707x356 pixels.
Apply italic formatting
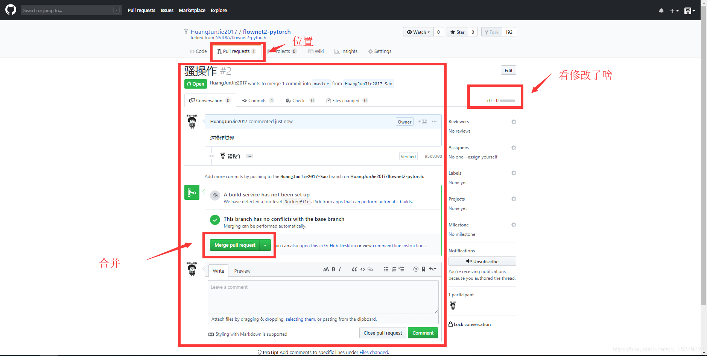pyautogui.click(x=340, y=269)
